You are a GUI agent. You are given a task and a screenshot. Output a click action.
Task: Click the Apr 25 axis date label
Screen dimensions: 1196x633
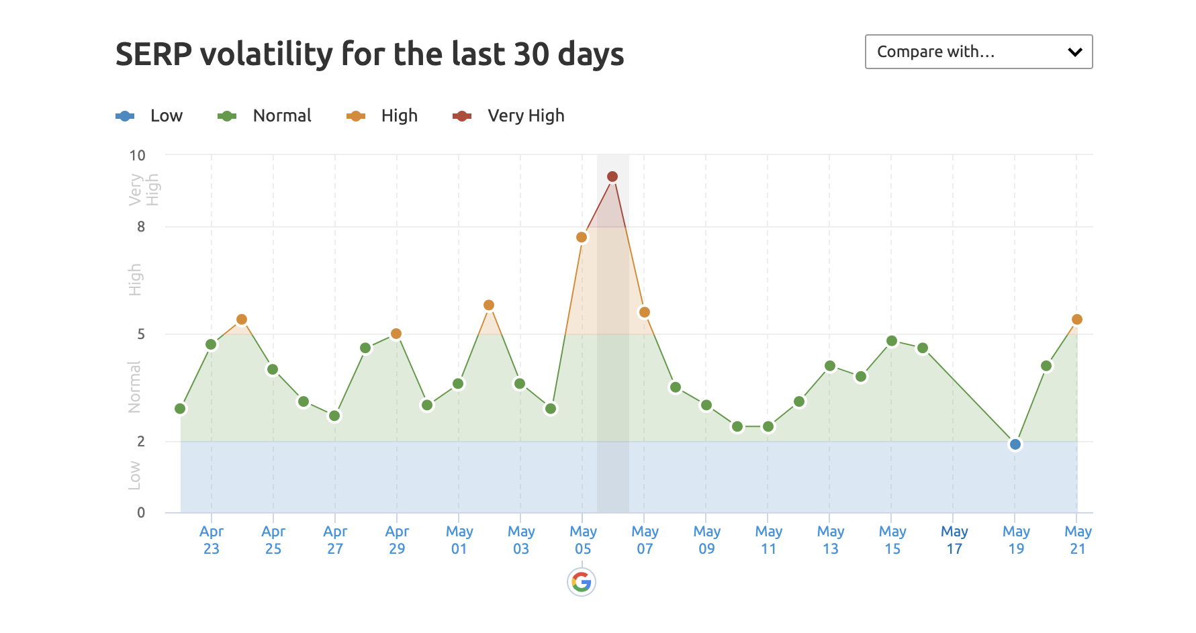(x=273, y=540)
